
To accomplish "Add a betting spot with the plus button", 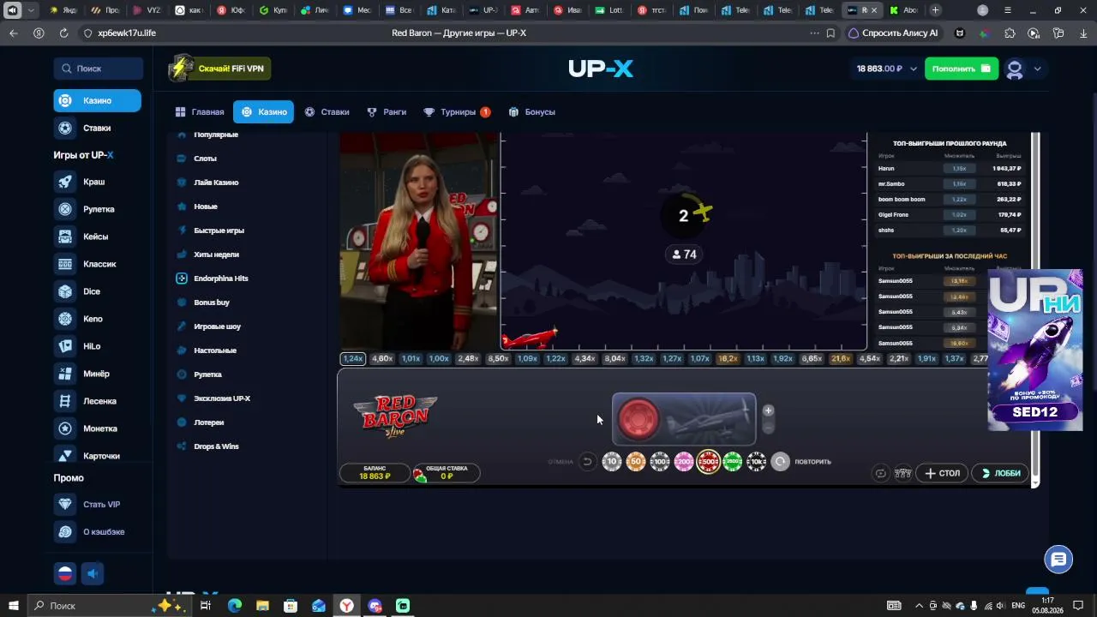I will point(768,411).
